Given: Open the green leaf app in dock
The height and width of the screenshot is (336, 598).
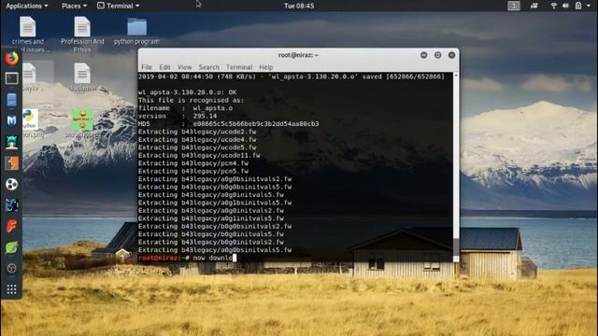Looking at the screenshot, I should [x=11, y=247].
